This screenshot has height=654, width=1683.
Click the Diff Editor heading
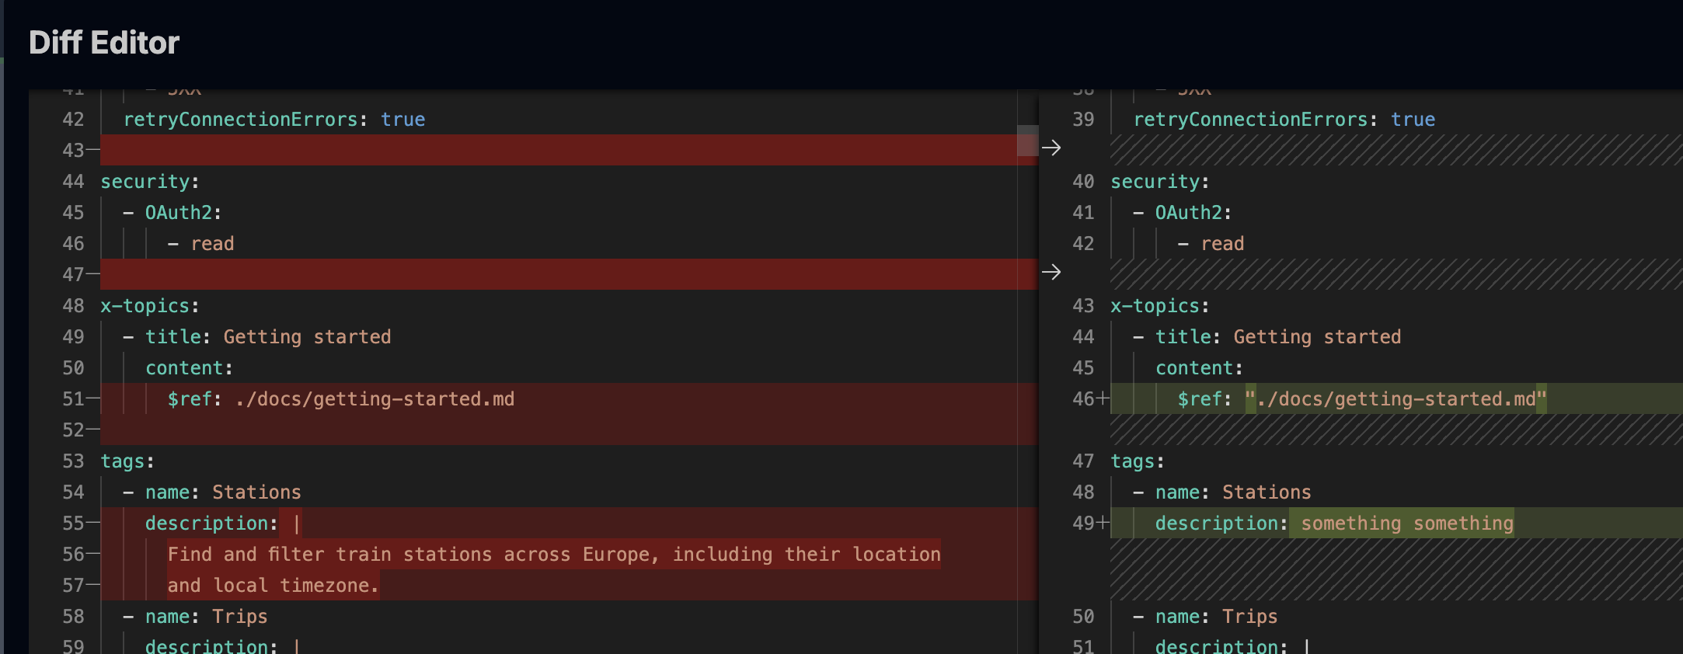104,43
